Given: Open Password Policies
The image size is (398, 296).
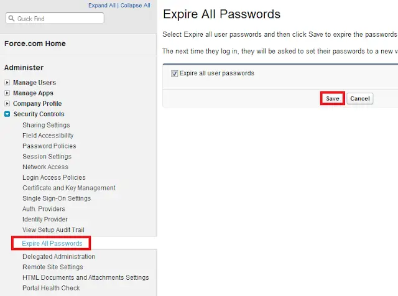Looking at the screenshot, I should 49,146.
